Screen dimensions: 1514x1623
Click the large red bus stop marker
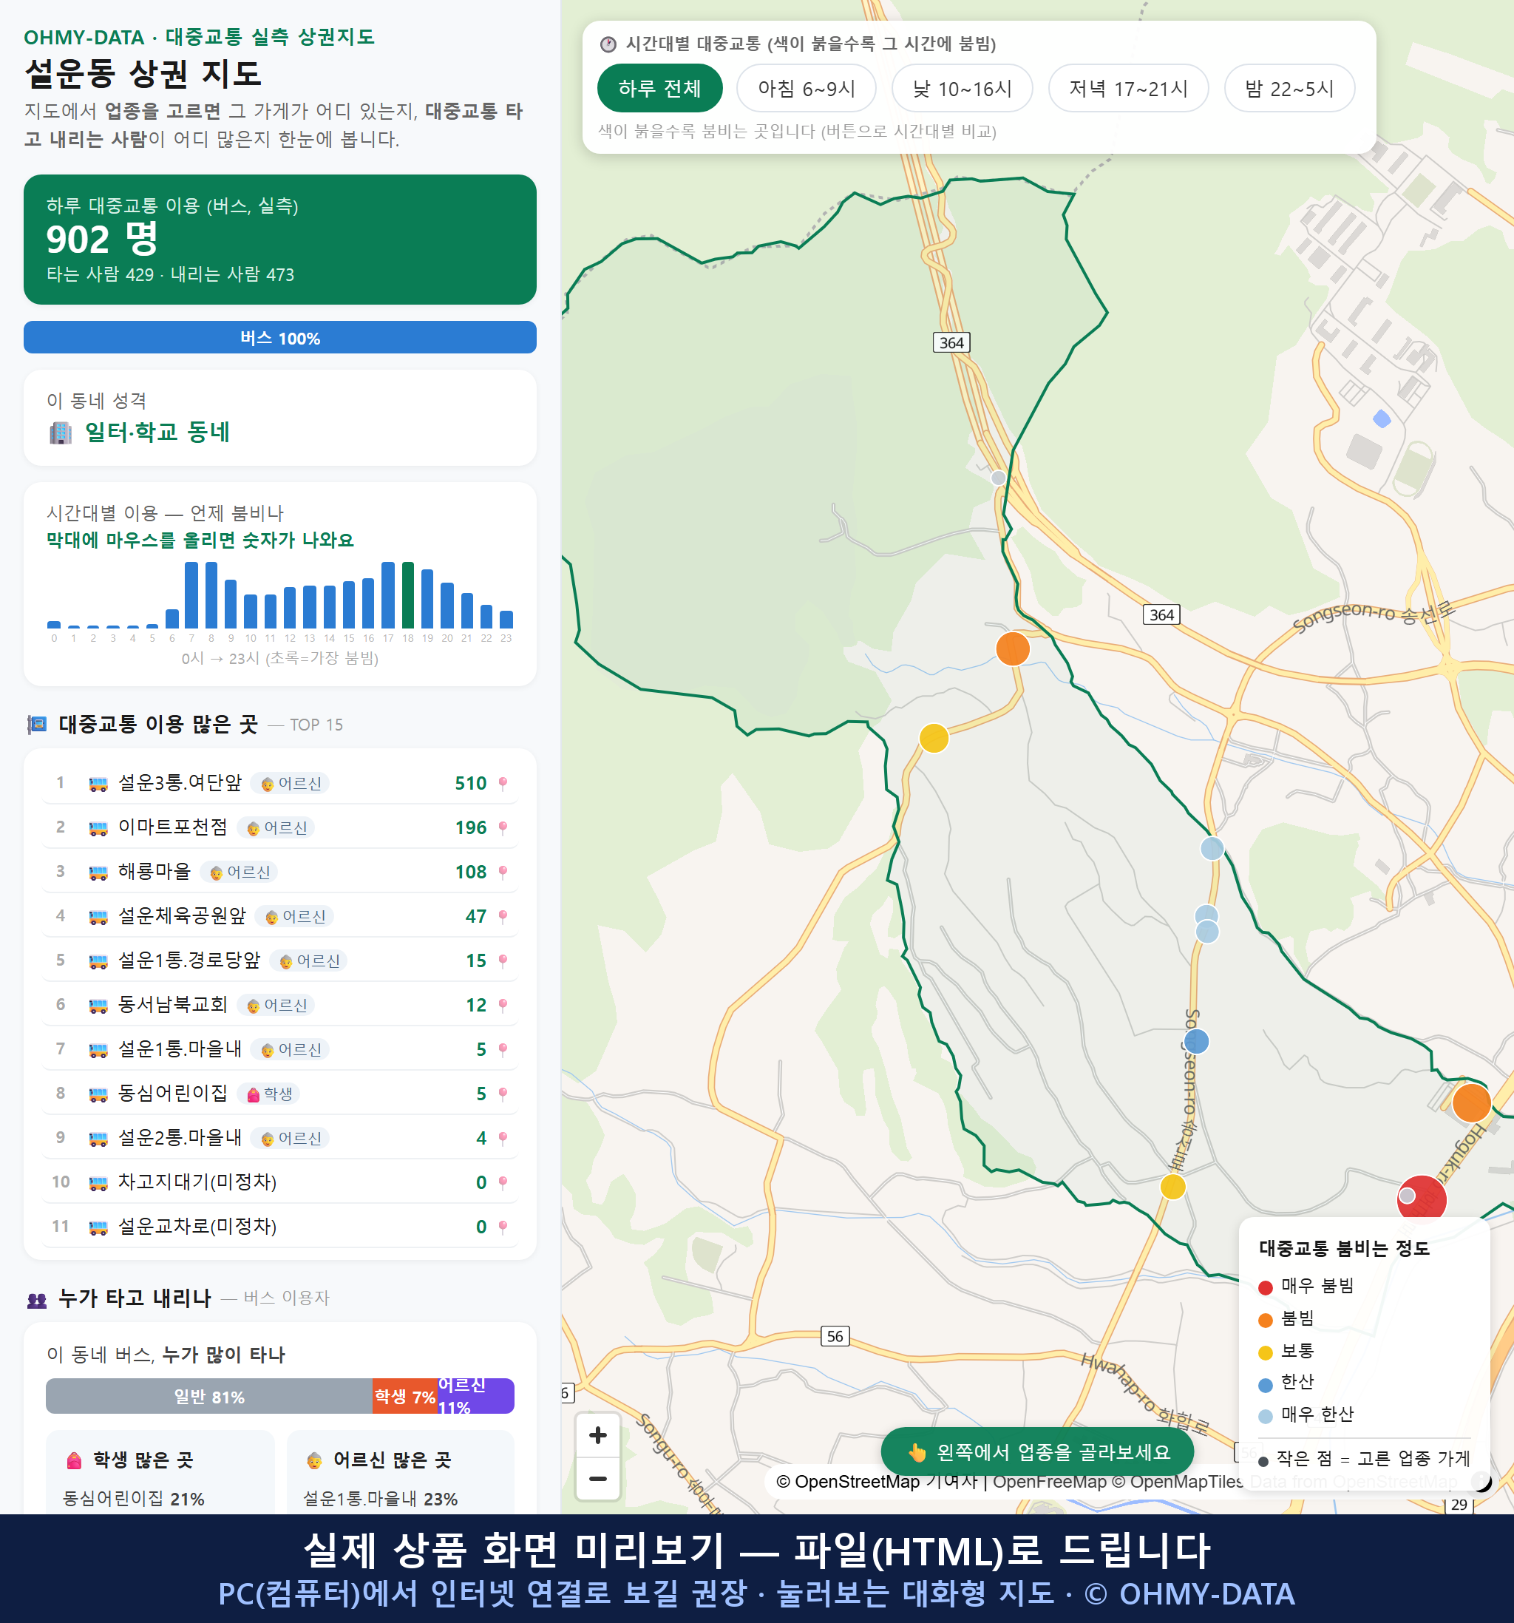point(1422,1200)
